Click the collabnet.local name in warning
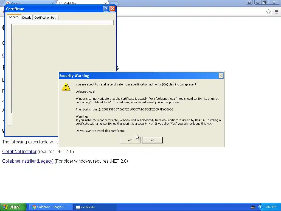Image resolution: width=281 pixels, height=211 pixels. click(85, 91)
